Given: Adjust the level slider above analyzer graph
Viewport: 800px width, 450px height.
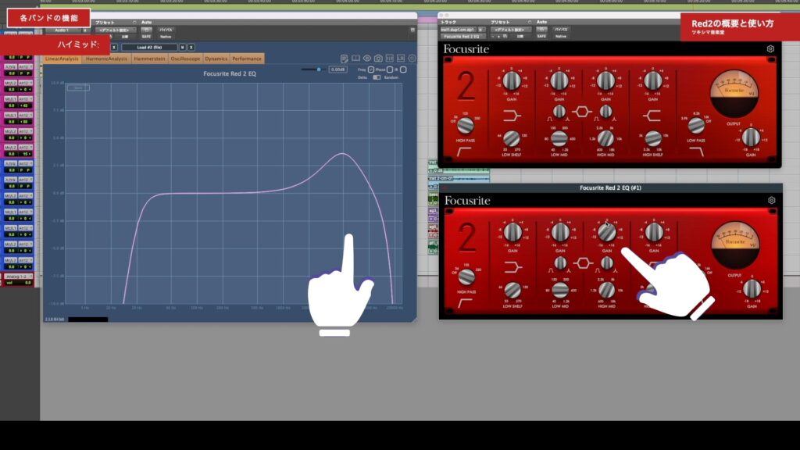Looking at the screenshot, I should click(x=312, y=70).
